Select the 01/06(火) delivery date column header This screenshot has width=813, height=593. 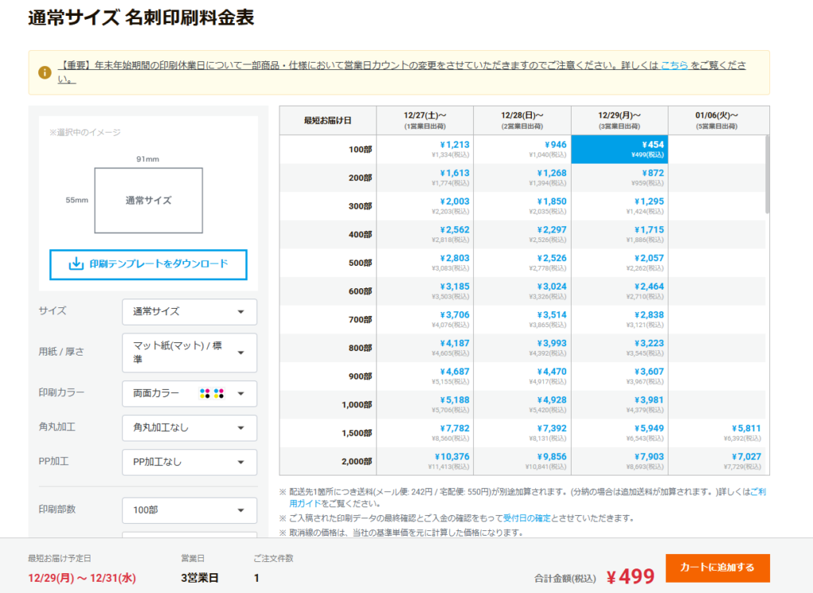point(717,120)
